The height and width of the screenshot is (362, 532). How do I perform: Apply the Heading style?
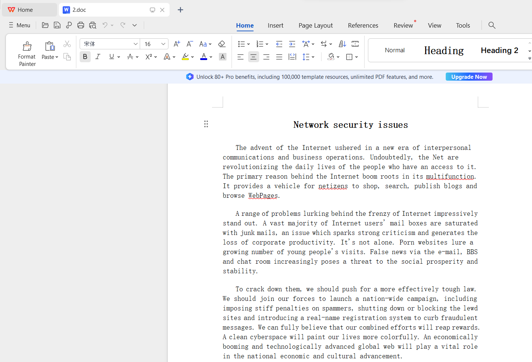point(444,50)
